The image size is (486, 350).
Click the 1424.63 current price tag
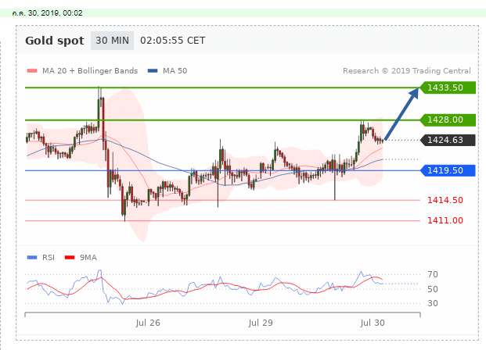(x=448, y=140)
